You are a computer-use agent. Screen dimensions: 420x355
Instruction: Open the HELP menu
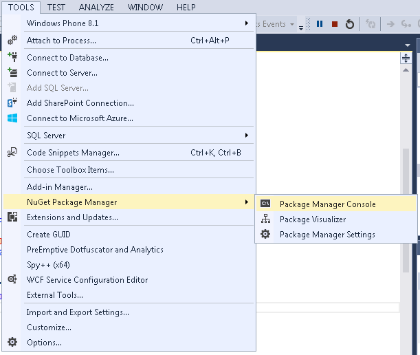186,8
